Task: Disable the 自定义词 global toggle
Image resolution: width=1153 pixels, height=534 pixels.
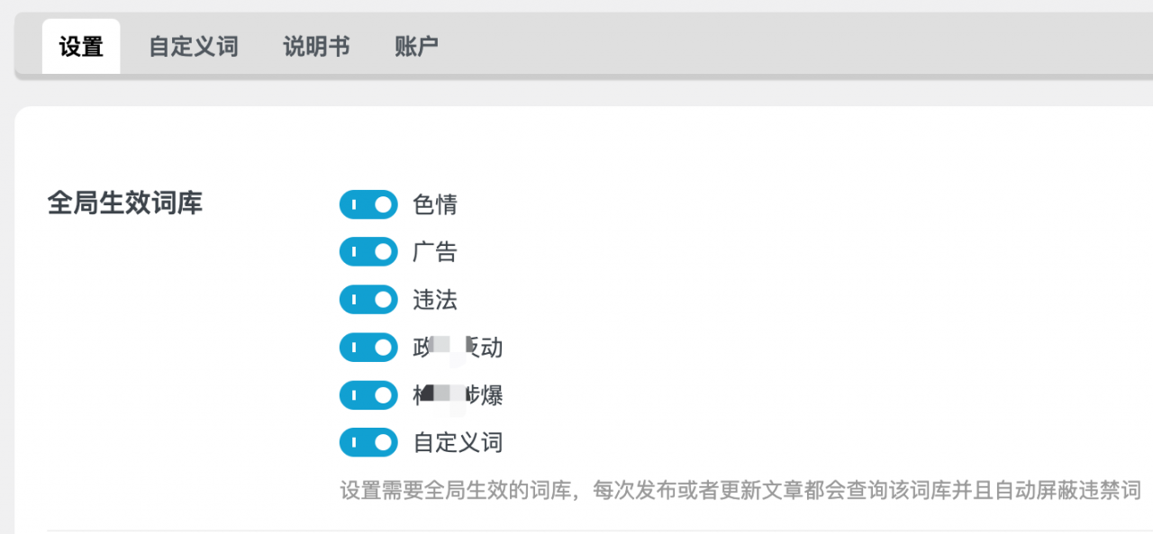Action: point(368,442)
